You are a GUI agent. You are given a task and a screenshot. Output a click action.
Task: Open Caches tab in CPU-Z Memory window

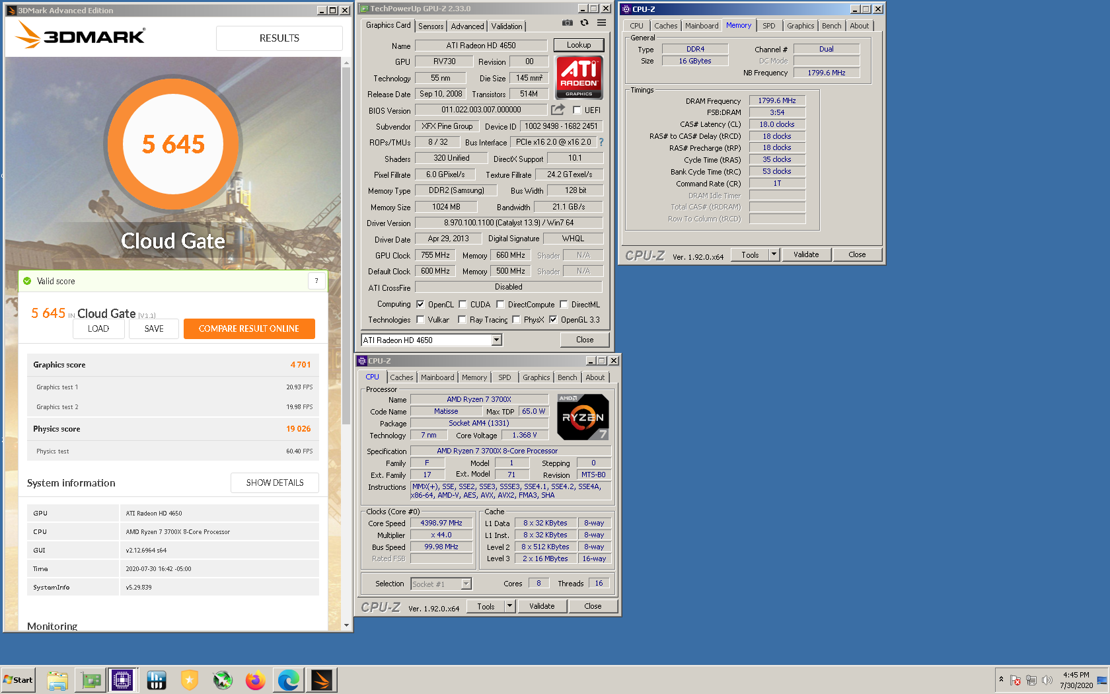[665, 26]
